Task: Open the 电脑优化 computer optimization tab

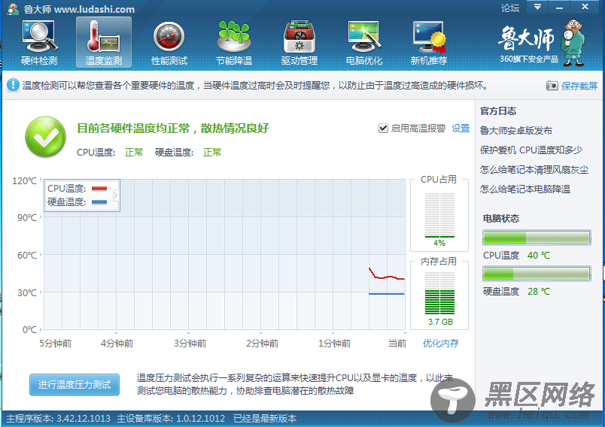Action: point(364,43)
